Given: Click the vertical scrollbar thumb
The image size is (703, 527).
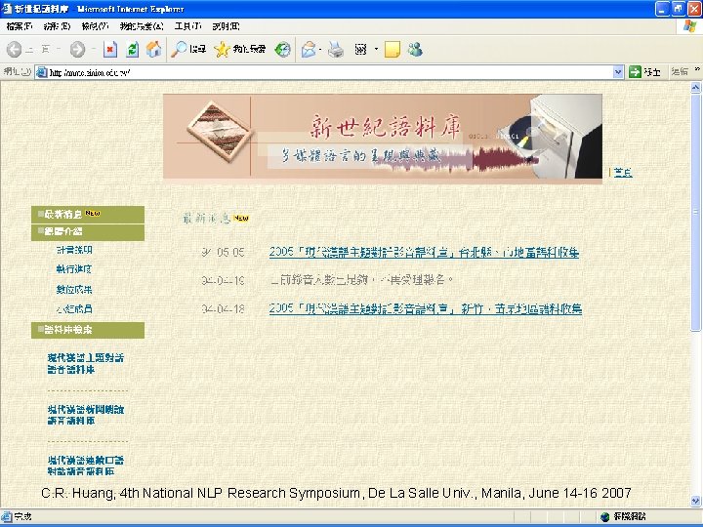Looking at the screenshot, I should pyautogui.click(x=695, y=213).
